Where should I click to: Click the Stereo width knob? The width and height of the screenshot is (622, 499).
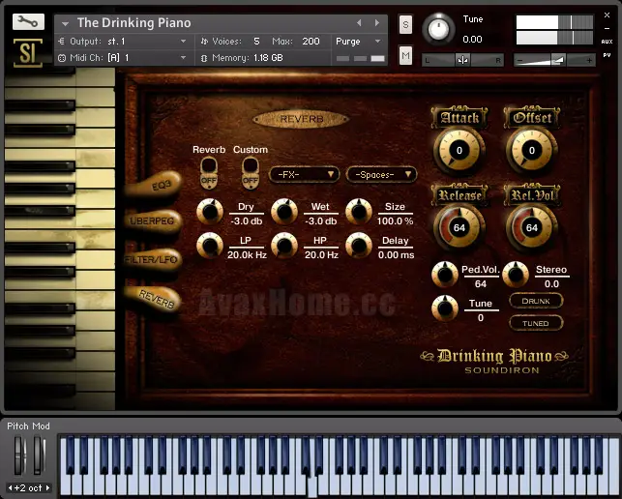(x=516, y=275)
